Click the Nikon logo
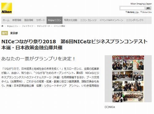 click(7, 8)
